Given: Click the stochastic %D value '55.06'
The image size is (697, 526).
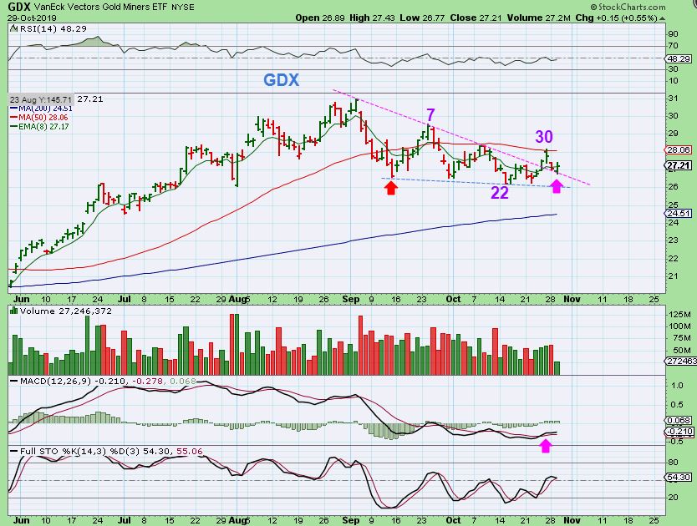Looking at the screenshot, I should [x=190, y=452].
